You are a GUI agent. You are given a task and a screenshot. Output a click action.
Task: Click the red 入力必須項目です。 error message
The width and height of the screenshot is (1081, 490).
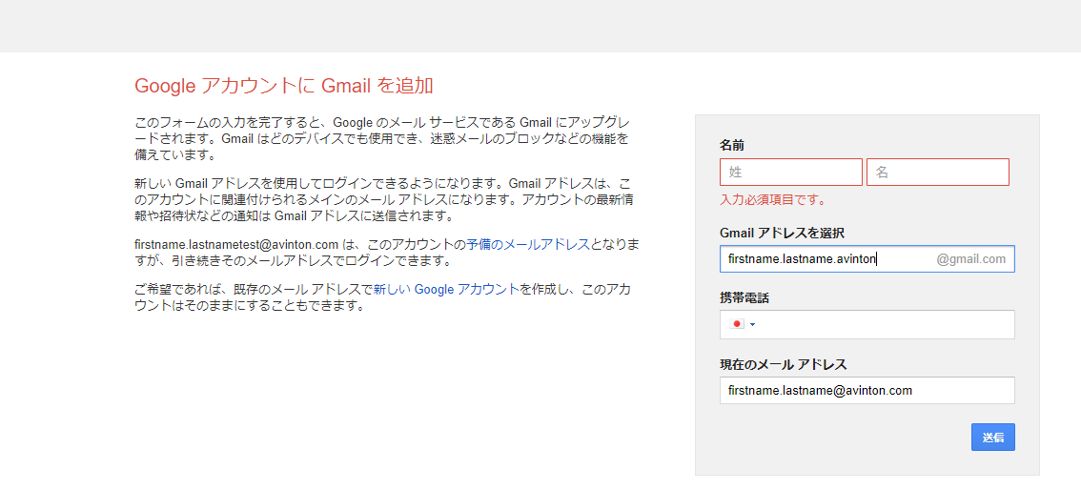[773, 200]
